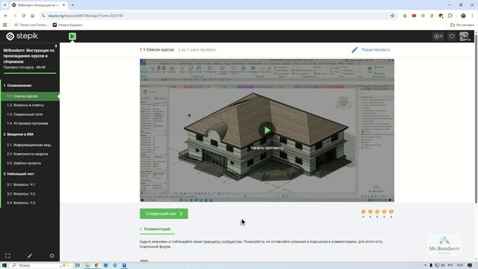Toggle fullscreen mode icon in sidebar
The height and width of the screenshot is (269, 478).
(7, 256)
